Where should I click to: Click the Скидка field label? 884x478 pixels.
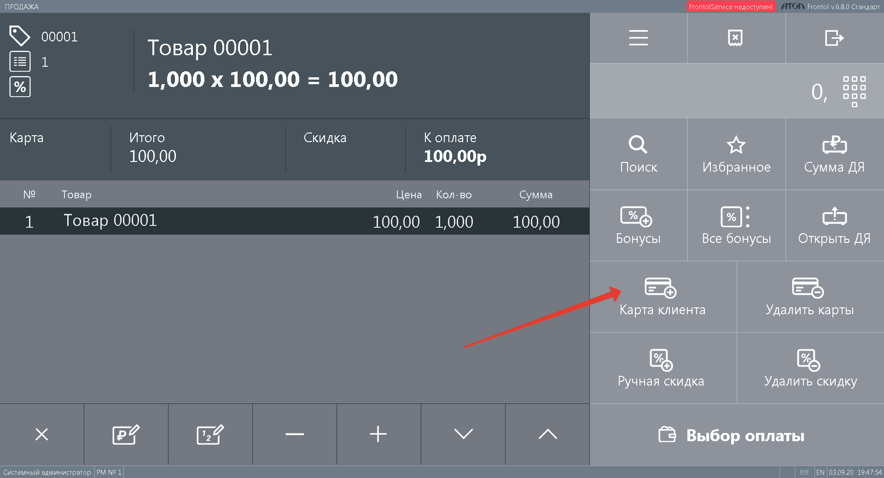pyautogui.click(x=325, y=138)
